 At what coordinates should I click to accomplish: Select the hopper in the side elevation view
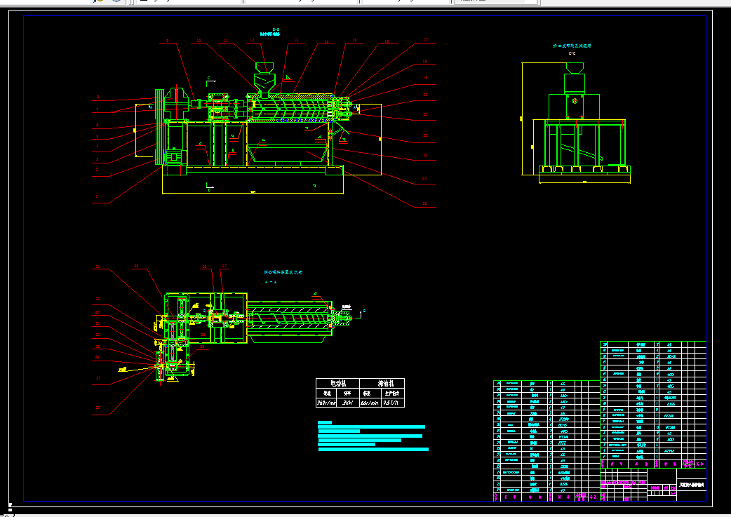click(575, 69)
